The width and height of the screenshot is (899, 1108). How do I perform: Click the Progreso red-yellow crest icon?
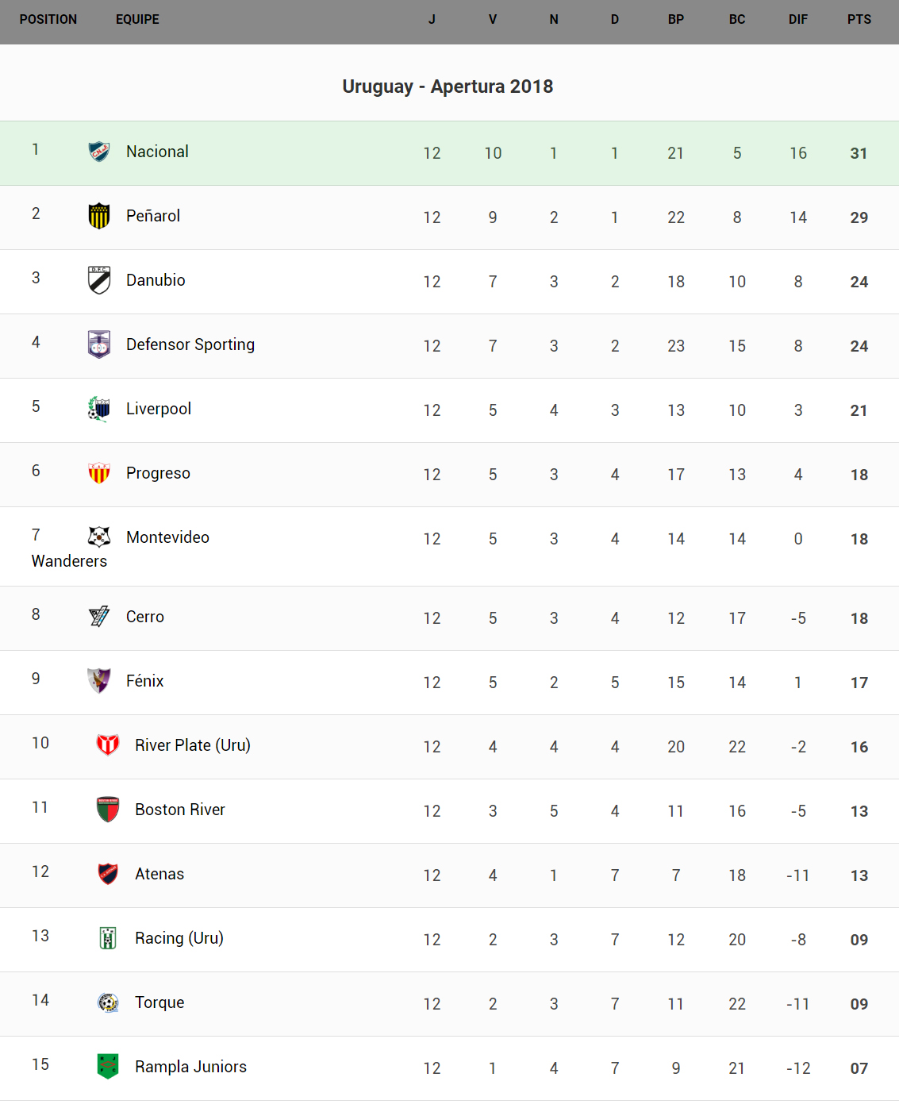pos(99,473)
